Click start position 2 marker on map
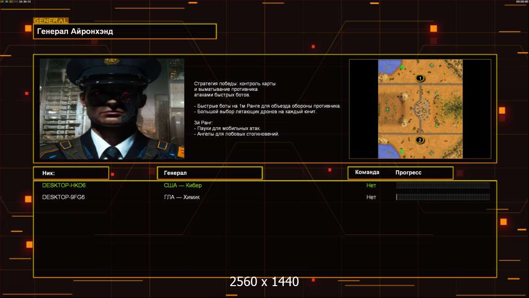Viewport: 529px width, 298px height. (420, 140)
